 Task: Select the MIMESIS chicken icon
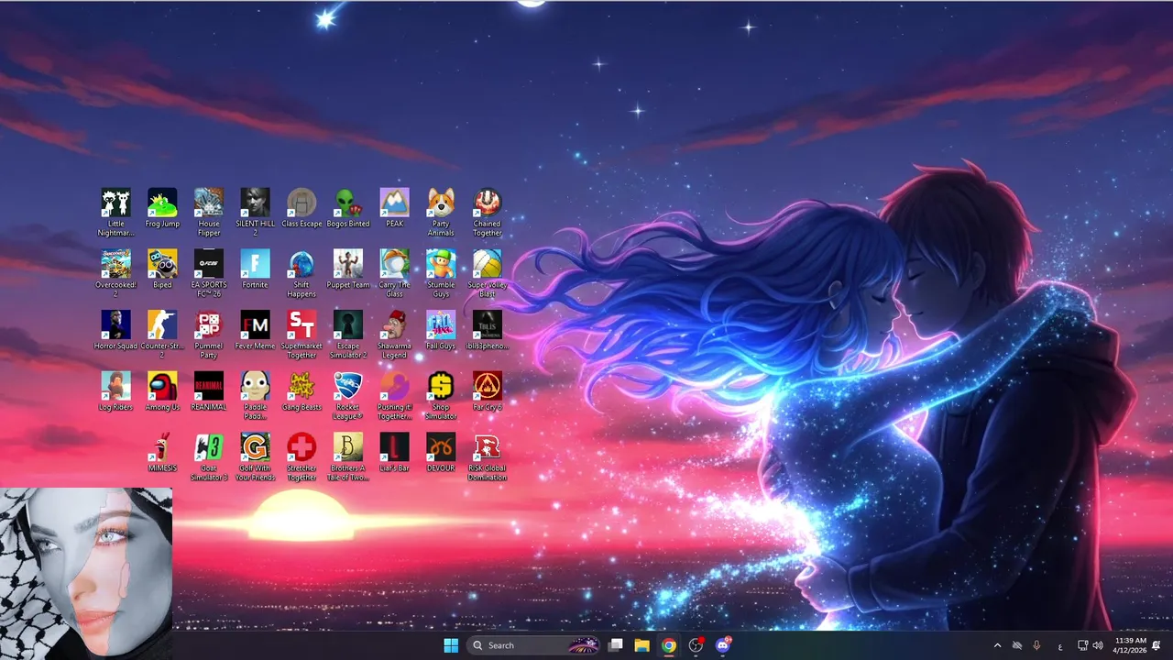[x=162, y=453]
